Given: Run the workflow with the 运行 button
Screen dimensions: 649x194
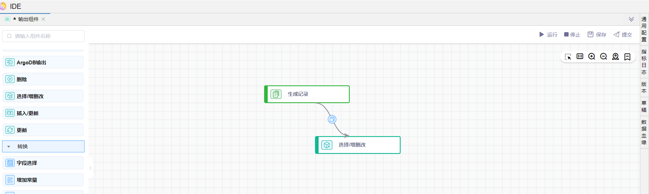Looking at the screenshot, I should [x=548, y=35].
